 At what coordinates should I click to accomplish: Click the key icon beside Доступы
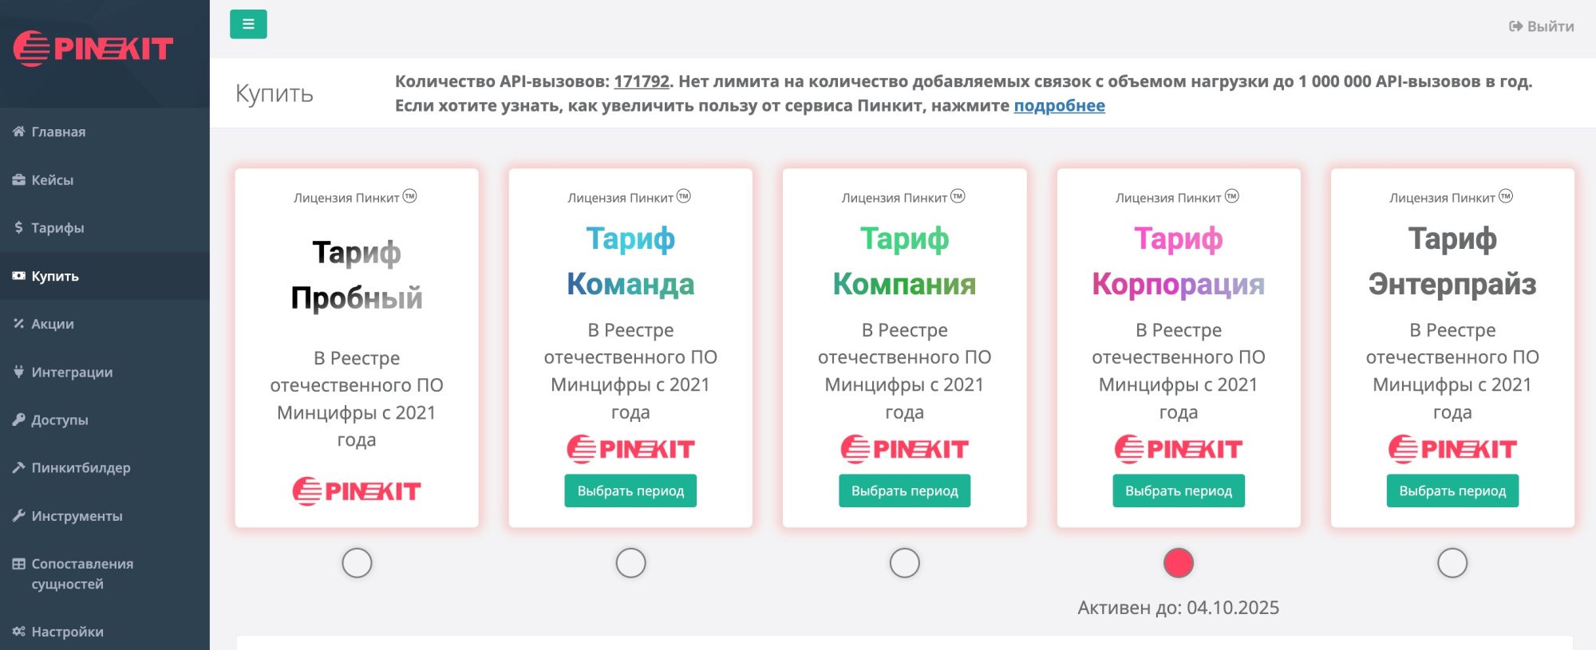point(18,420)
